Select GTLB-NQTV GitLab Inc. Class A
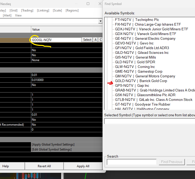Image resolution: width=195 pixels, height=179 pixels. [154, 100]
